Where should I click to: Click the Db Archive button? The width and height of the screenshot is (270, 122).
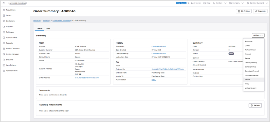[x=244, y=11]
